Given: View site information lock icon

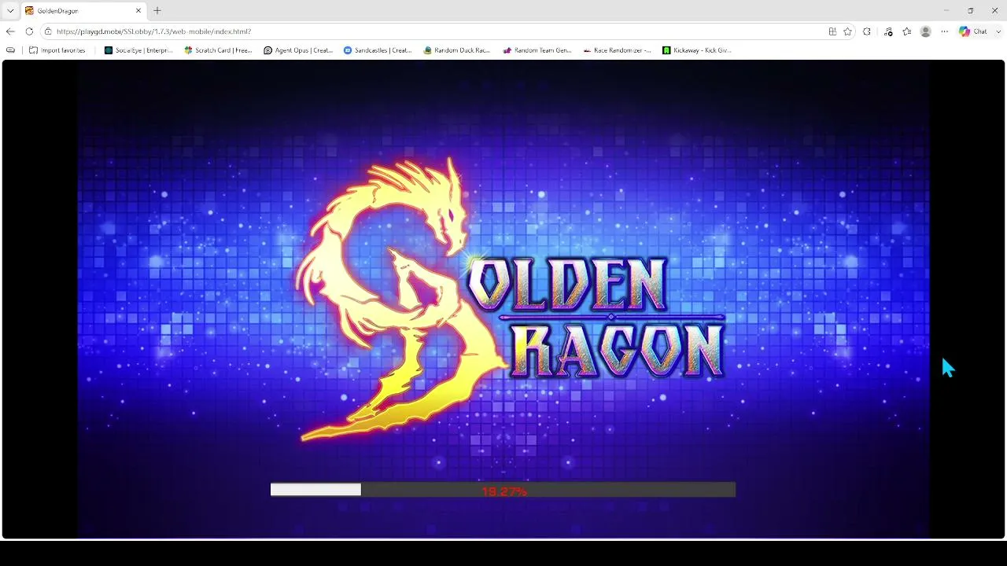Looking at the screenshot, I should click(48, 31).
